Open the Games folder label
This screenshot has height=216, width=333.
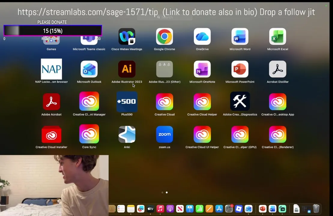coord(51,49)
